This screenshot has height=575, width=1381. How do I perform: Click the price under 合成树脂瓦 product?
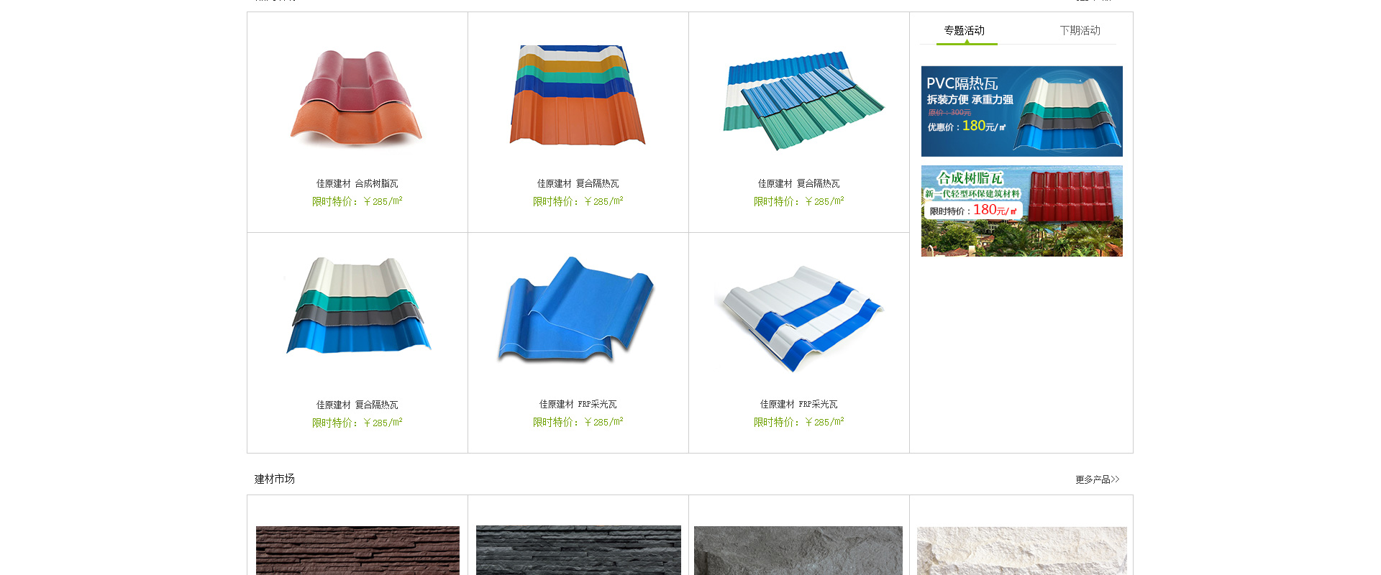(x=357, y=201)
